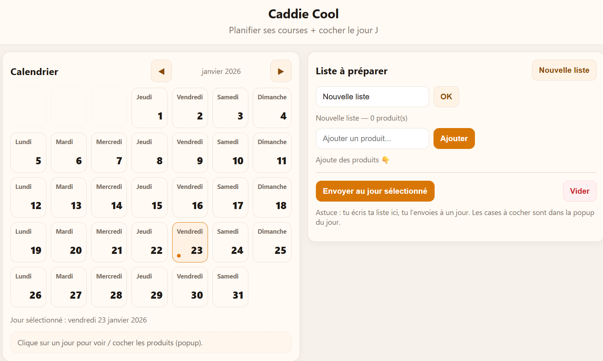
Task: Click inside the list name field
Action: pyautogui.click(x=372, y=97)
